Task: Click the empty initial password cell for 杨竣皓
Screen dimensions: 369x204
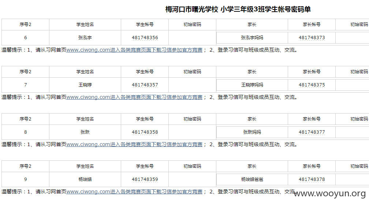Action: coord(192,179)
